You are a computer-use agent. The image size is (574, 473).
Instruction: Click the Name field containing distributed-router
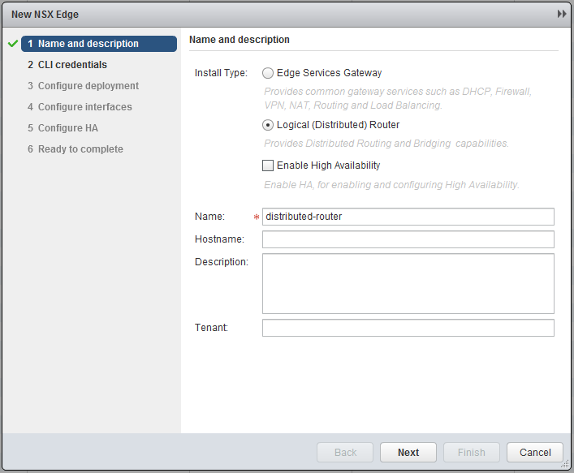click(x=408, y=217)
